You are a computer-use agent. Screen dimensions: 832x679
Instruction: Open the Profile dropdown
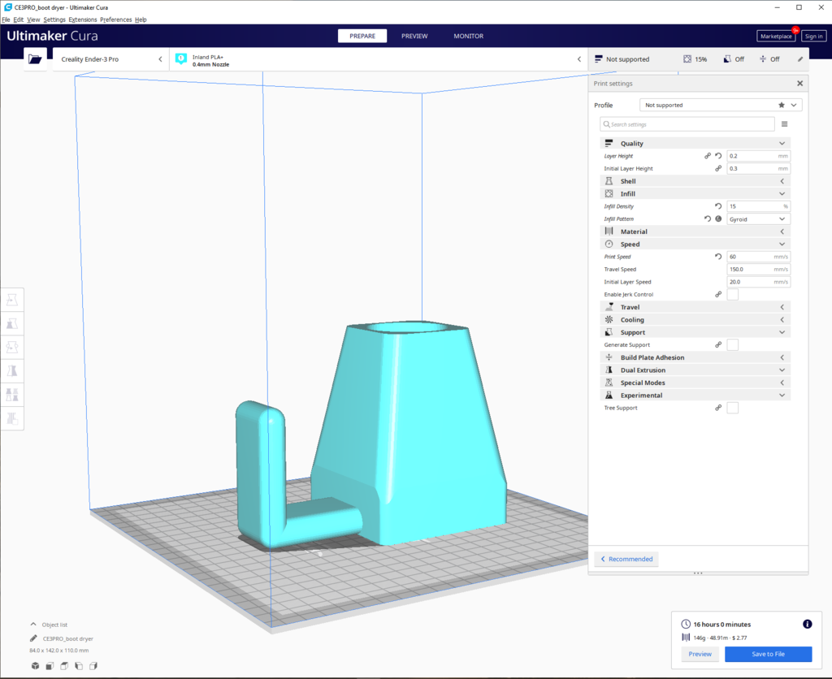[721, 105]
